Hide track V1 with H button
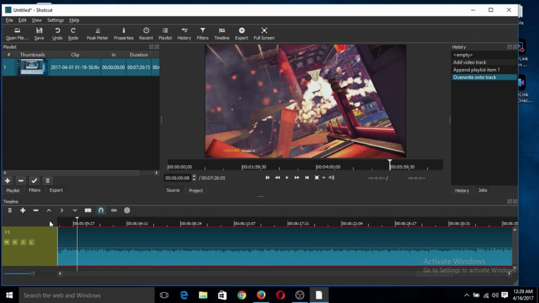This screenshot has height=303, width=539. pyautogui.click(x=15, y=242)
